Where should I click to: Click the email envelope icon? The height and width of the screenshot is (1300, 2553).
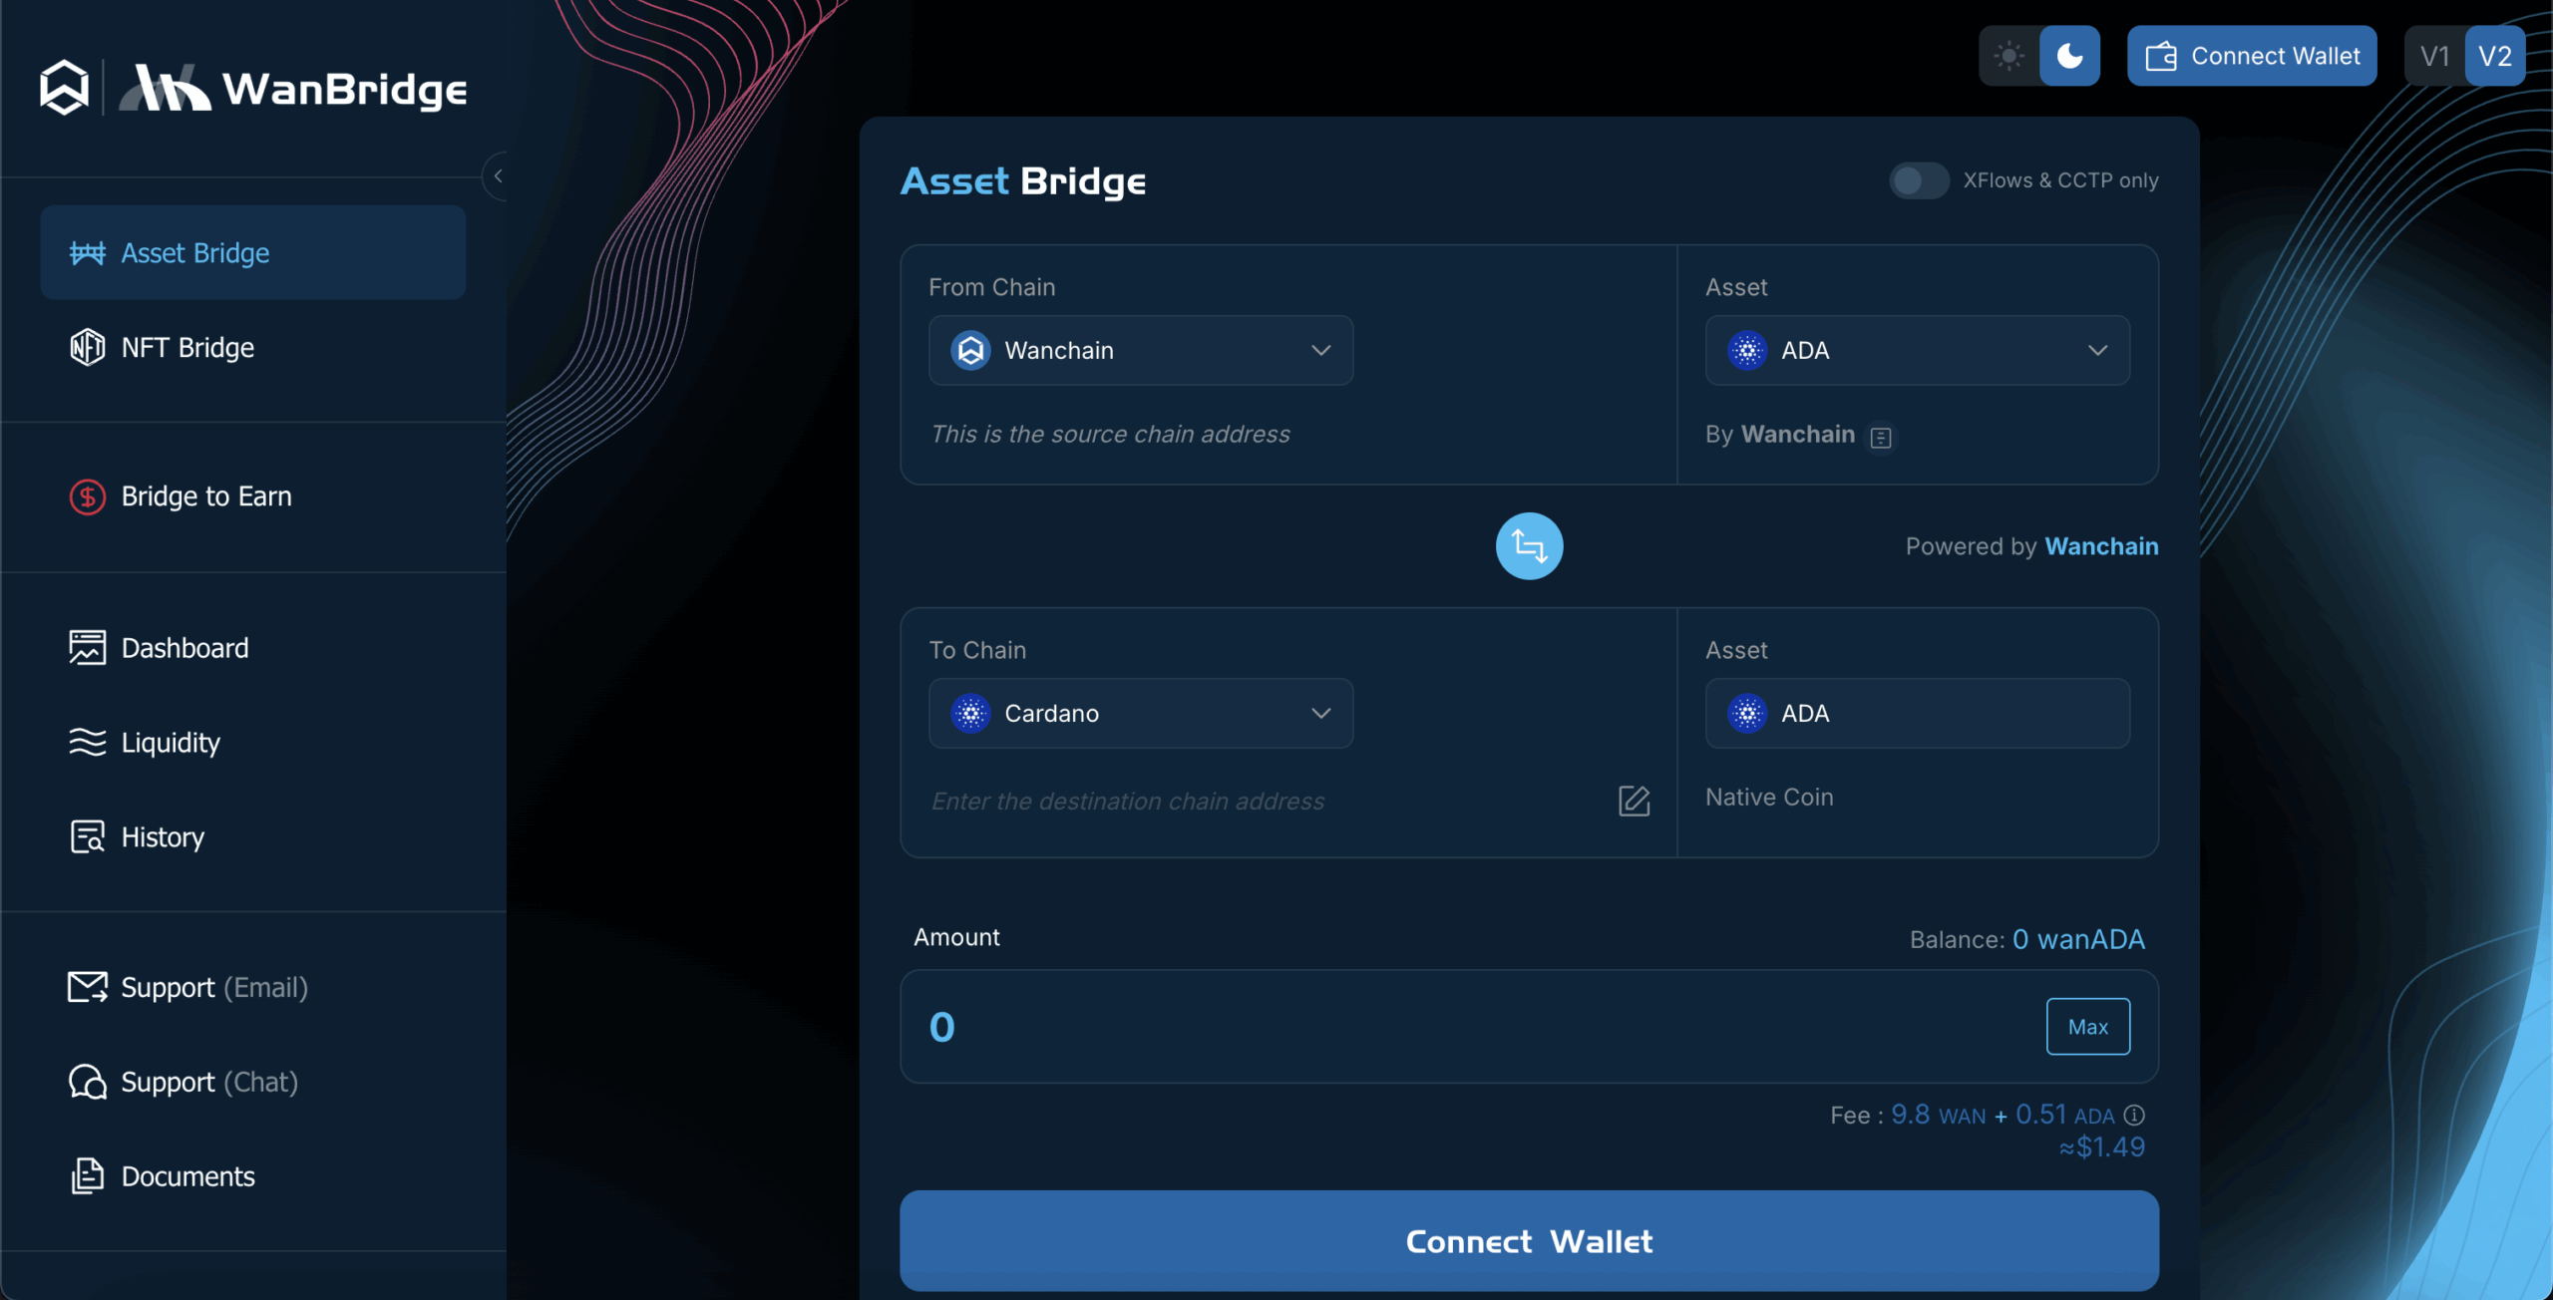coord(87,987)
